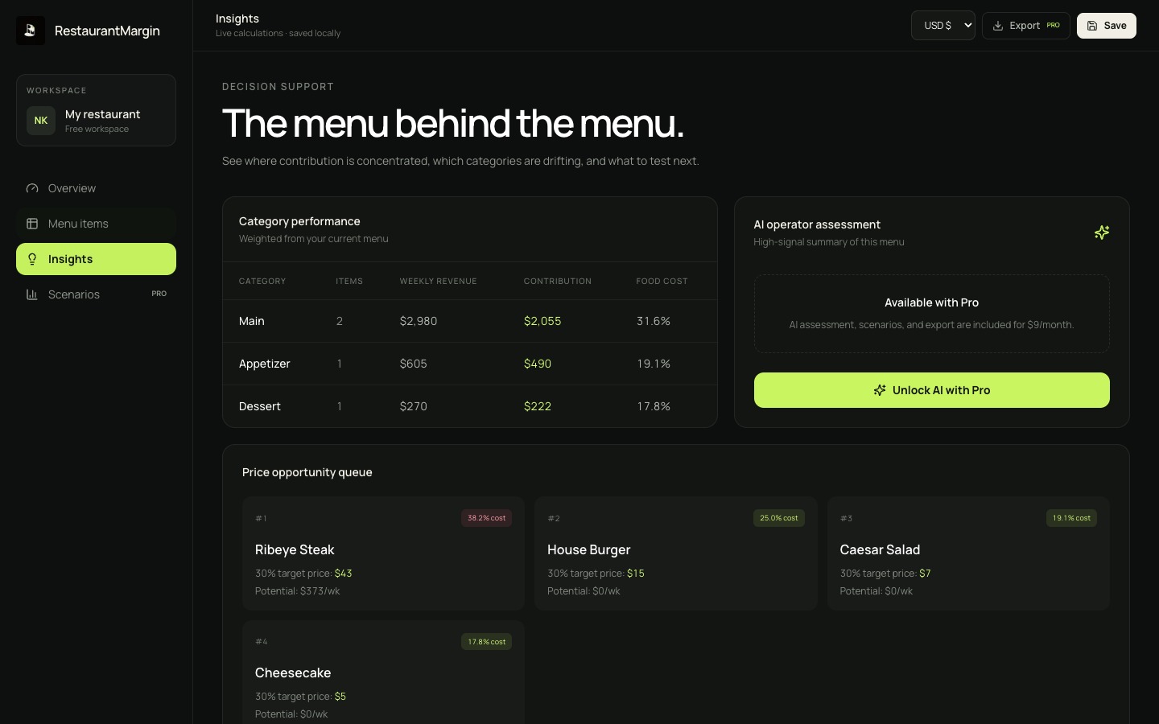This screenshot has width=1159, height=724.
Task: Click the $490 contribution value
Action: click(x=538, y=364)
